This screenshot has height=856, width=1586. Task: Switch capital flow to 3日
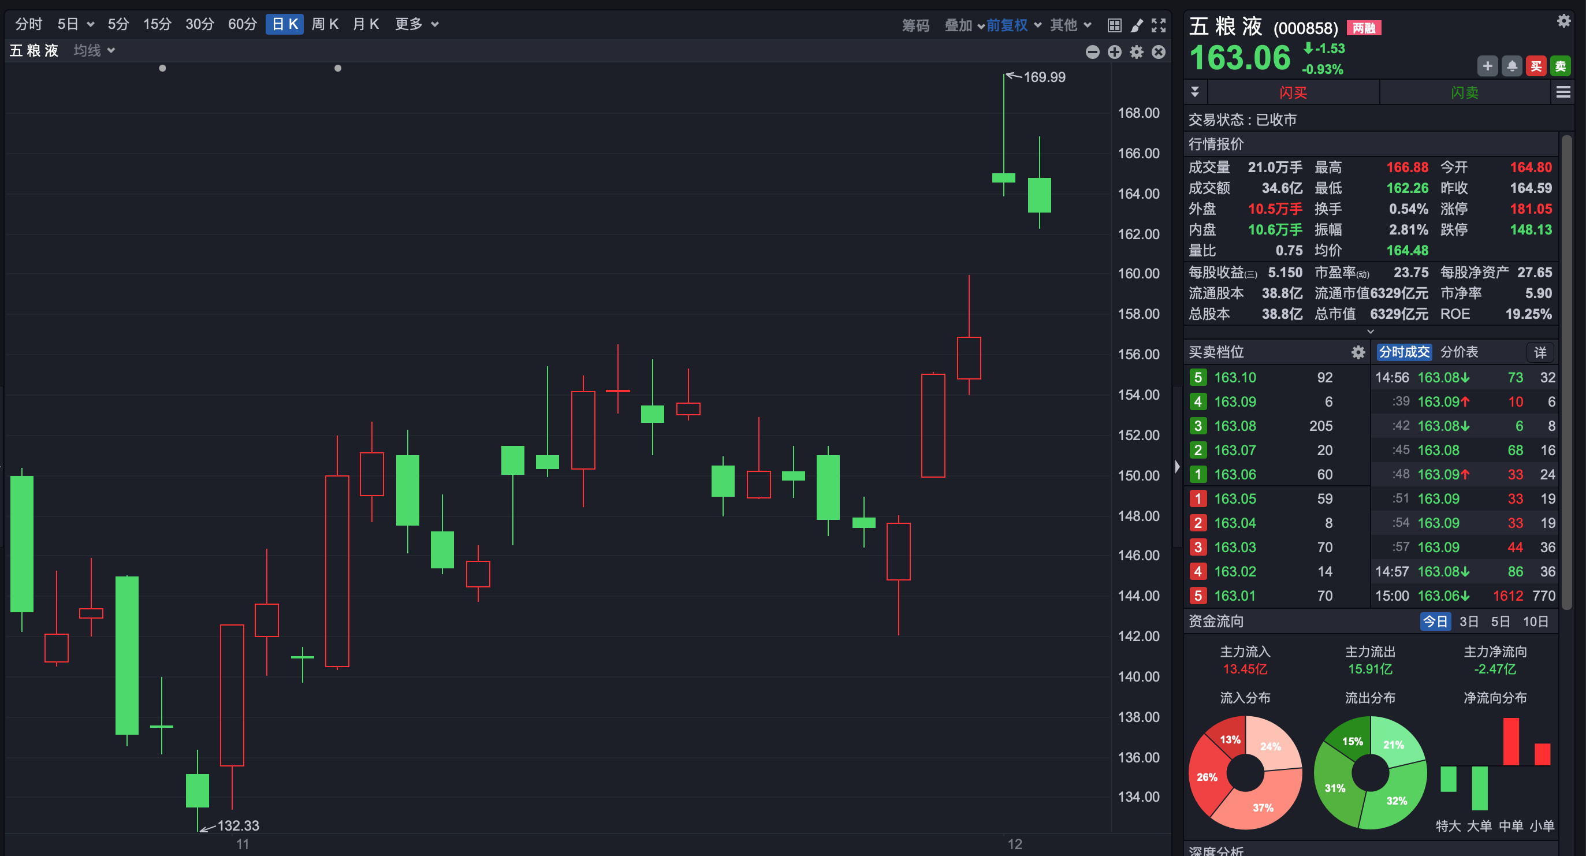click(x=1468, y=621)
